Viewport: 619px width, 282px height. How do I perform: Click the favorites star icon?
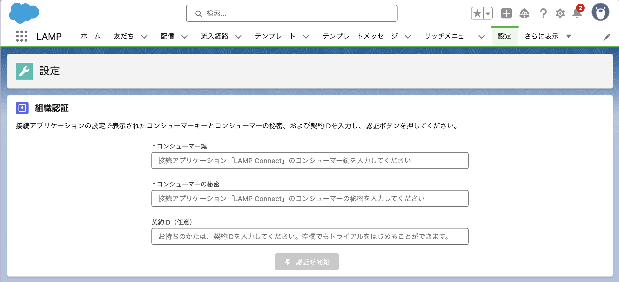click(477, 13)
